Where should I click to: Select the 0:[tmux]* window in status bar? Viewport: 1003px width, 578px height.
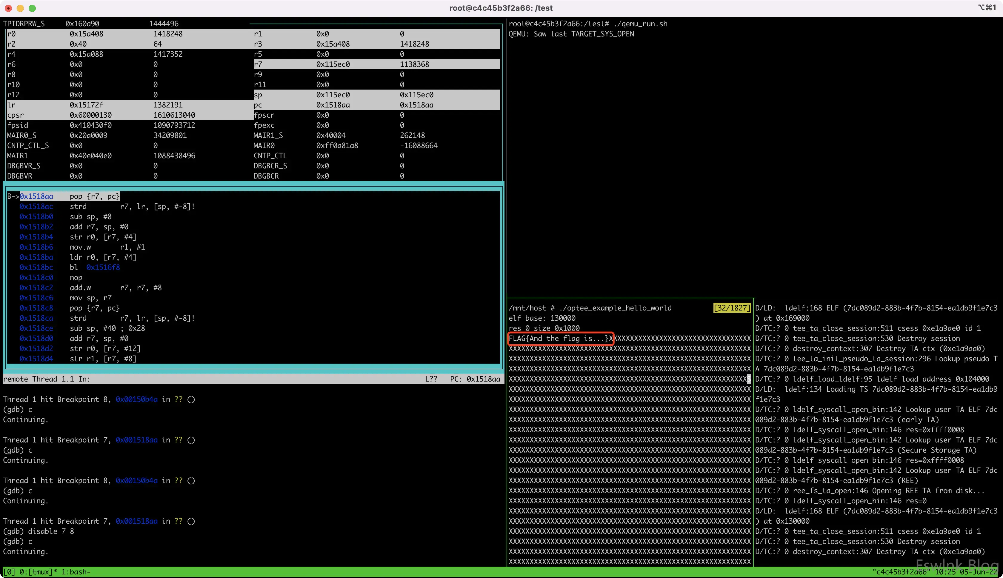click(x=38, y=572)
